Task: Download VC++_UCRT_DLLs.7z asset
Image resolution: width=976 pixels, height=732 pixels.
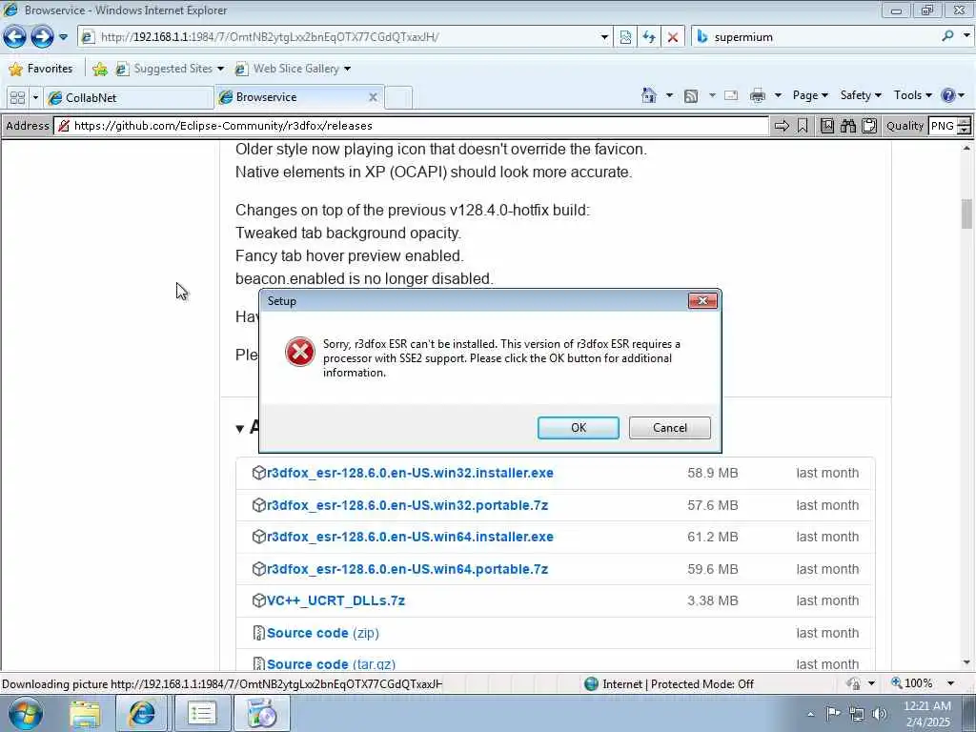Action: [x=335, y=600]
